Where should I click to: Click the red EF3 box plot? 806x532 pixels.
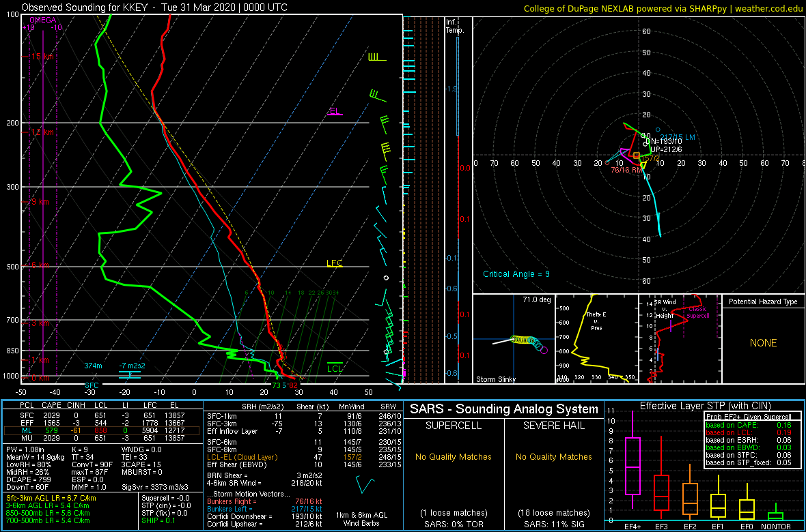661,477
